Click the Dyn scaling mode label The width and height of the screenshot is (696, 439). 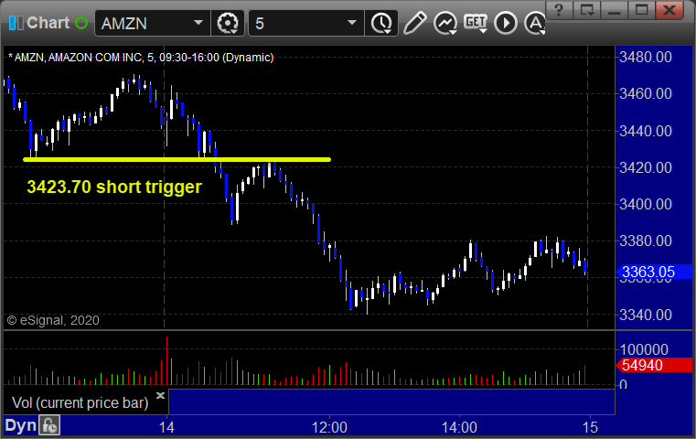[x=20, y=425]
